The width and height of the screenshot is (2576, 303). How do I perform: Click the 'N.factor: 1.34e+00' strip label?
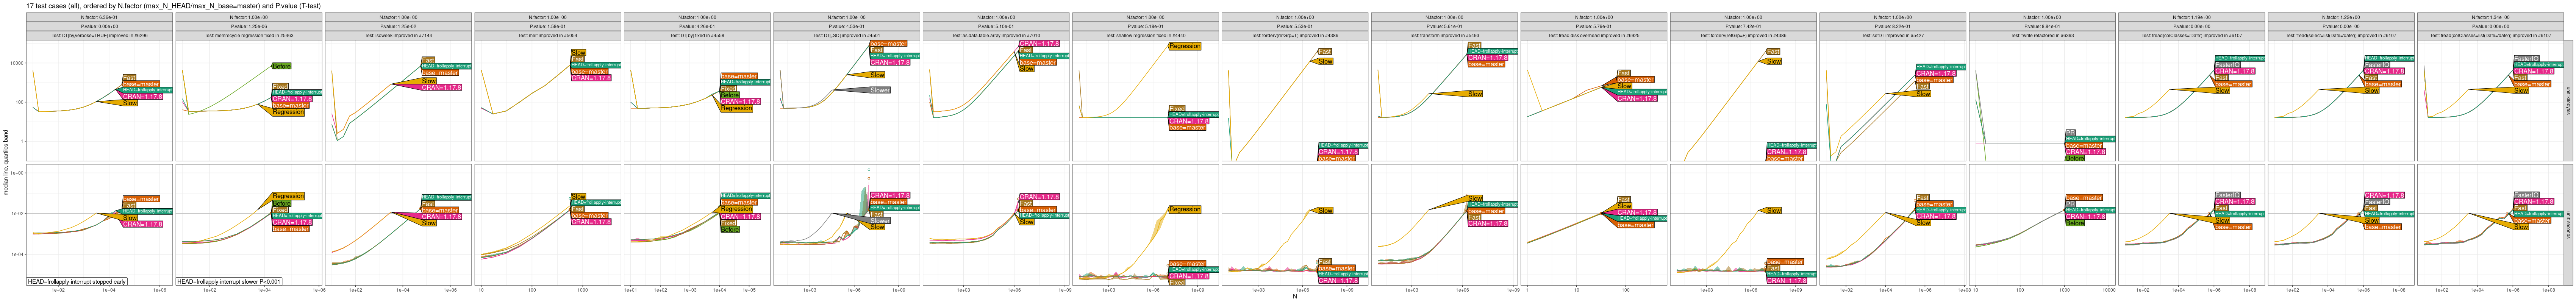point(2489,17)
